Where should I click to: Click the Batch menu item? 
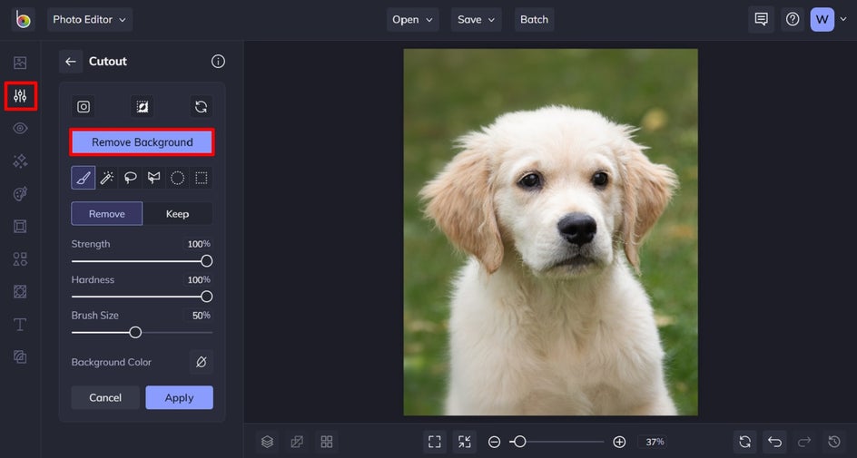coord(534,19)
